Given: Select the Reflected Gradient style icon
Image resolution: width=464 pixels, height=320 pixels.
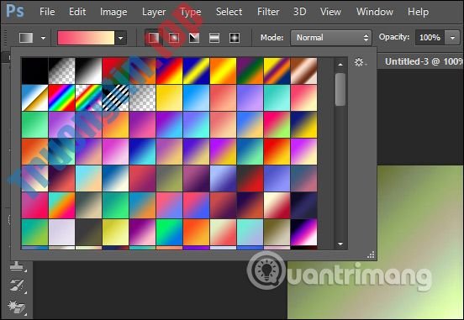Looking at the screenshot, I should [214, 38].
